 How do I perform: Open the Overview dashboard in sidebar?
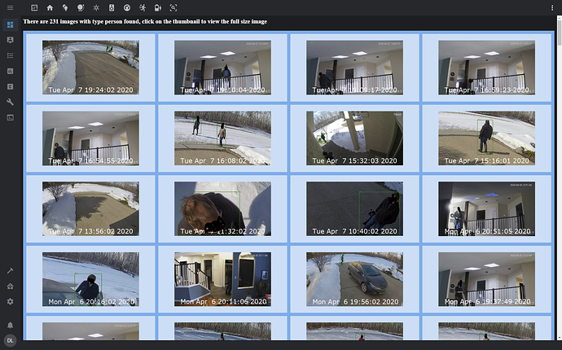[10, 24]
